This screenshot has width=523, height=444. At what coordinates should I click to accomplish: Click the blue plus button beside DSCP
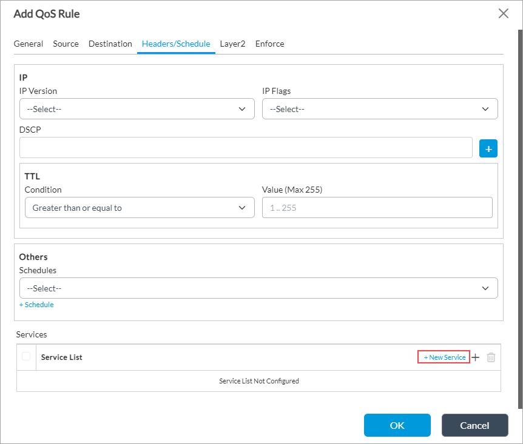click(488, 148)
